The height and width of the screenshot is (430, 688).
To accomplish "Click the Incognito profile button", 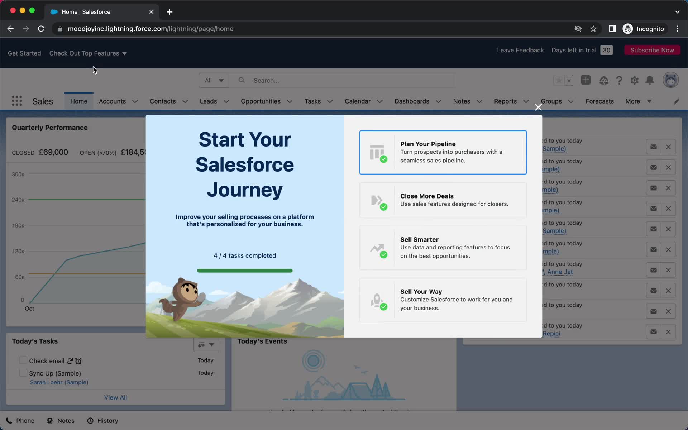I will tap(644, 29).
